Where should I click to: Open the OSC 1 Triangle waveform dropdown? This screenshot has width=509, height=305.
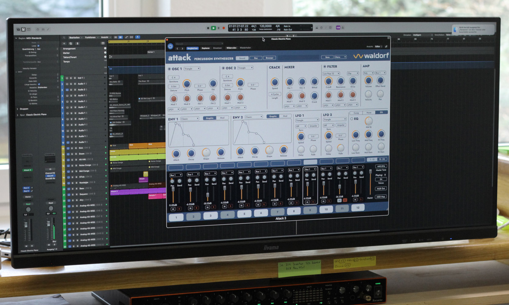[192, 69]
